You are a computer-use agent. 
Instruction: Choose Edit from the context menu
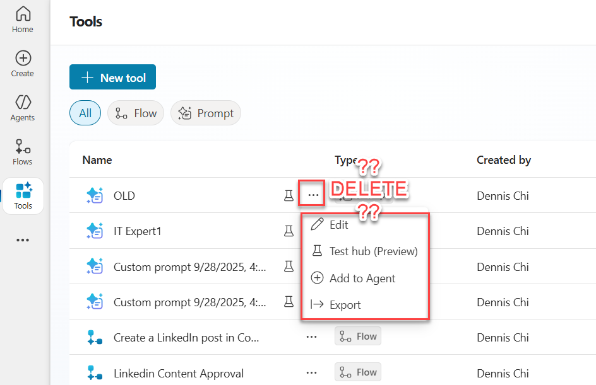[x=338, y=225]
